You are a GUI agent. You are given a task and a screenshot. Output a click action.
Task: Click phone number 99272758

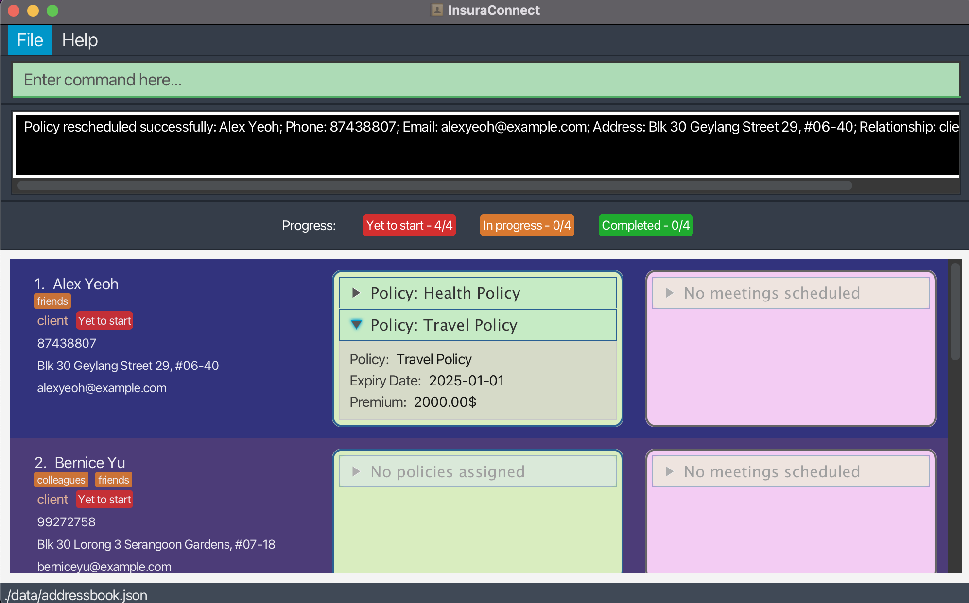pos(67,522)
